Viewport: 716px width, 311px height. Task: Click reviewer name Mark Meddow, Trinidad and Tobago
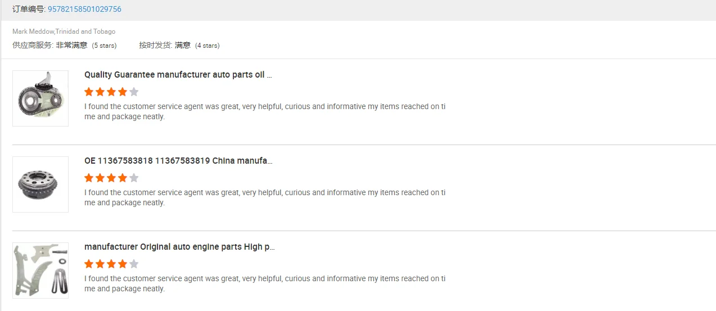pos(64,31)
